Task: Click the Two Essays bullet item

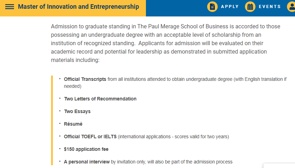Action: [x=77, y=111]
